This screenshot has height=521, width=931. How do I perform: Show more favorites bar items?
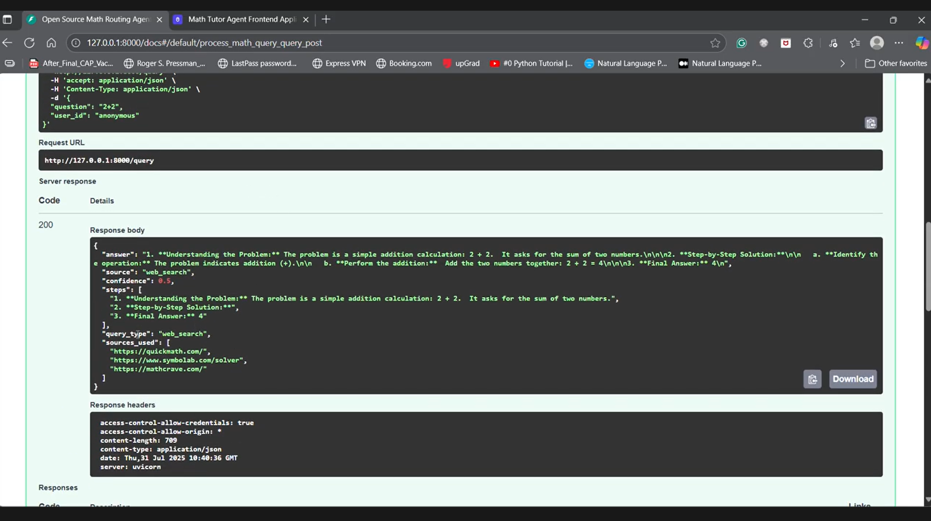(x=842, y=63)
